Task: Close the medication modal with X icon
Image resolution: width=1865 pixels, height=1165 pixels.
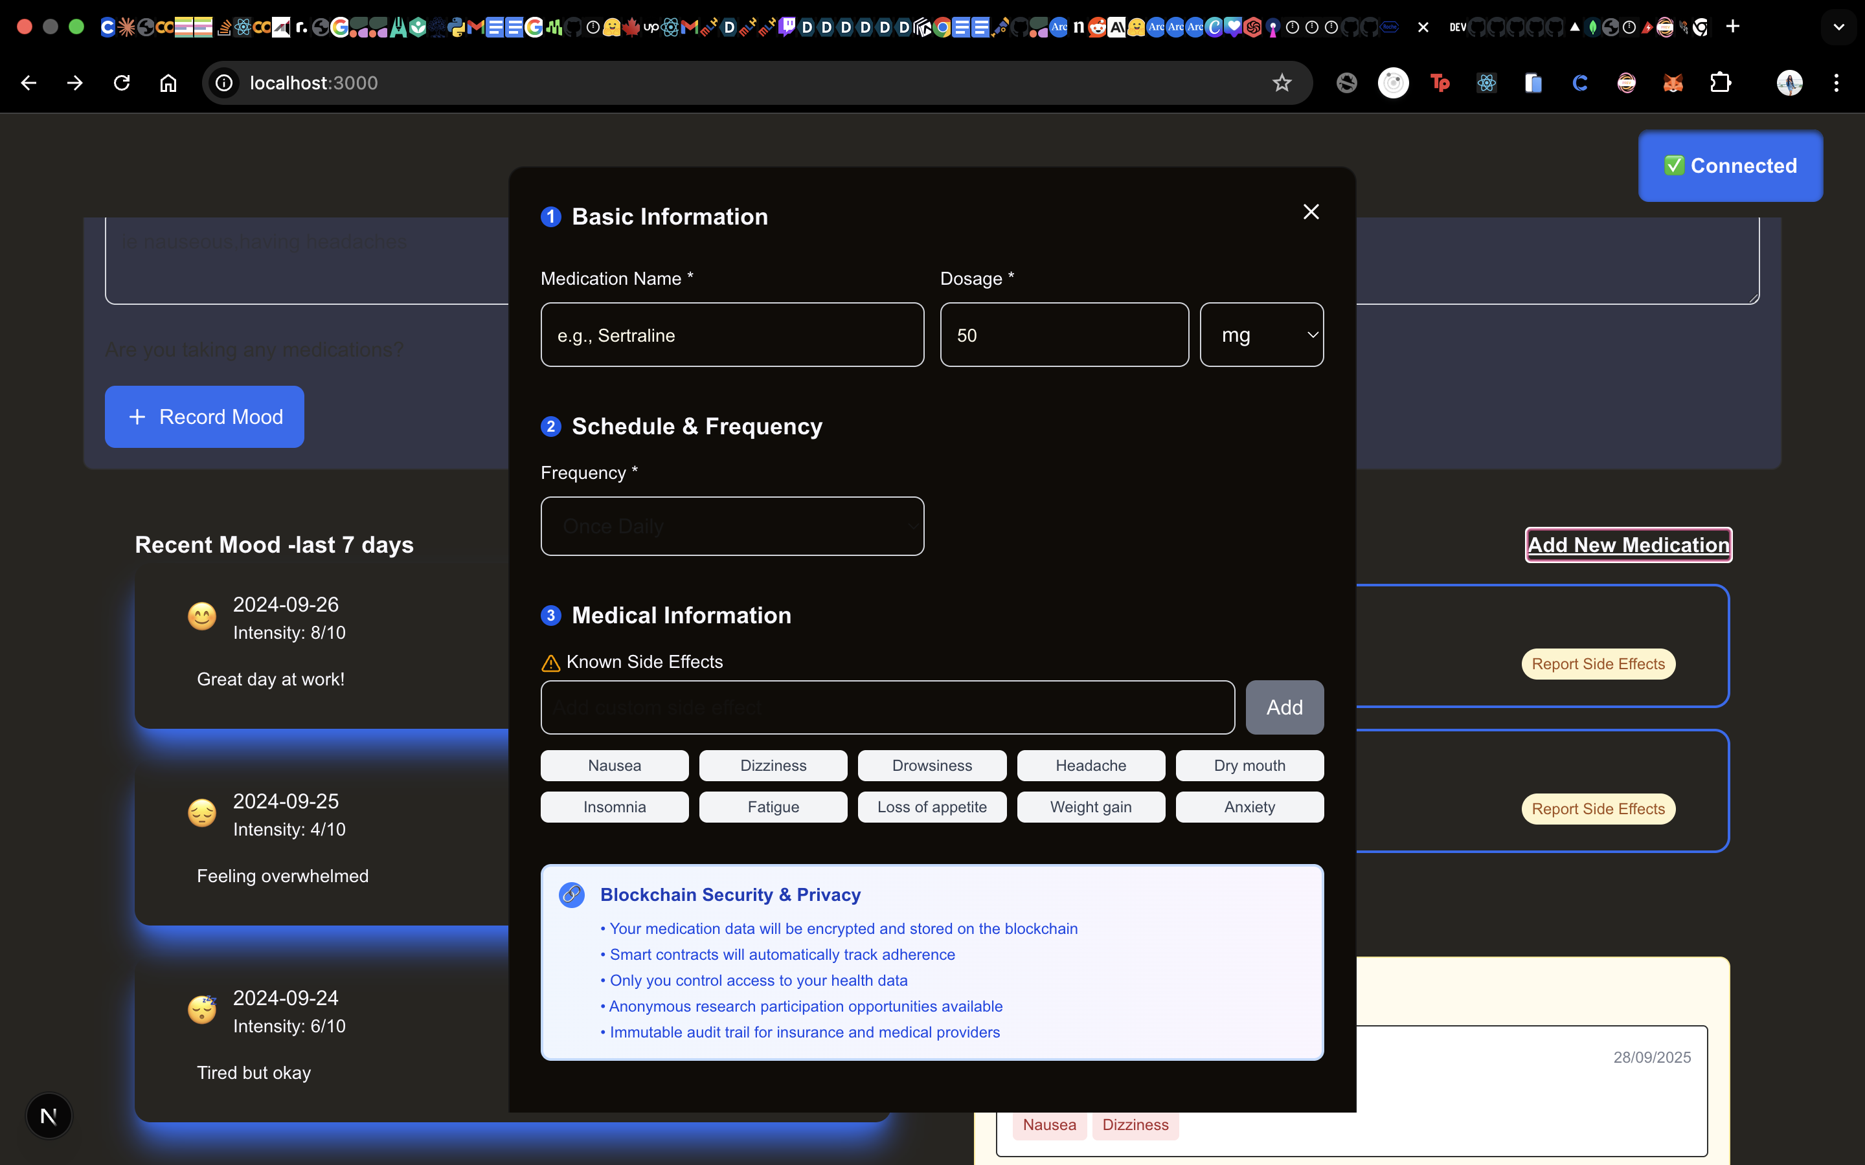Action: pos(1311,212)
